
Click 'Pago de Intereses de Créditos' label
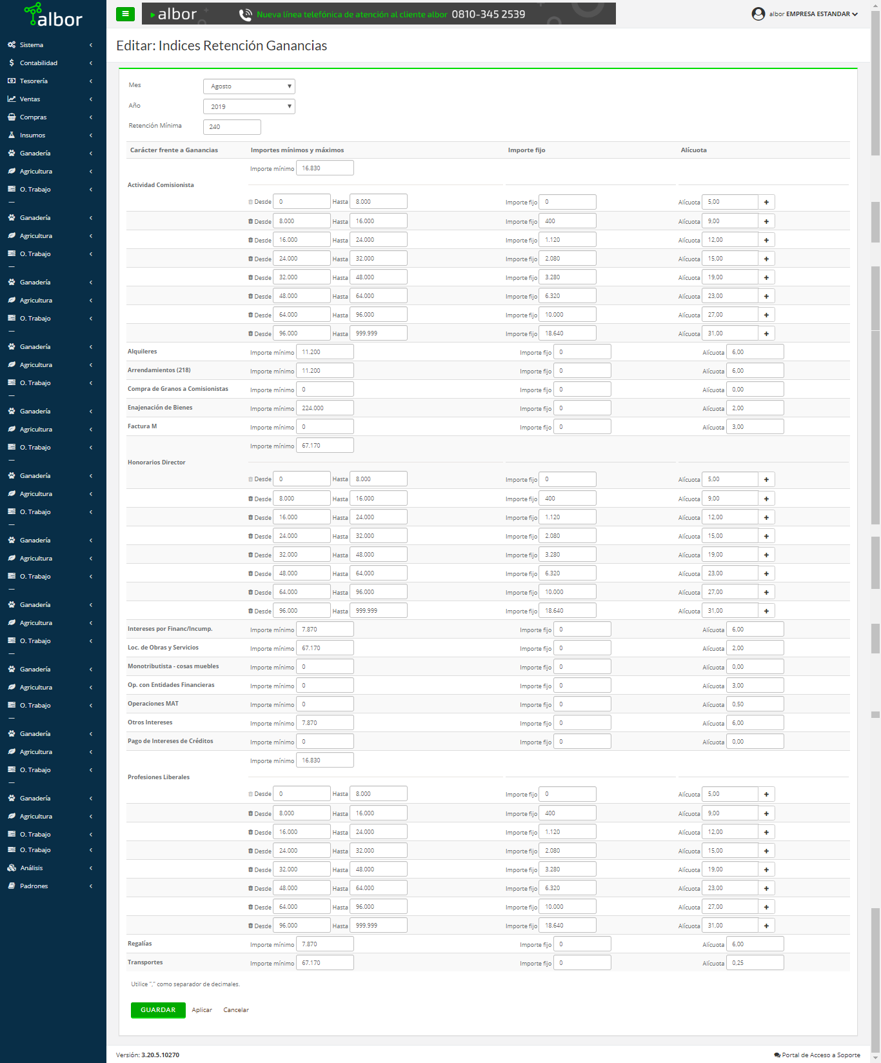pyautogui.click(x=170, y=741)
